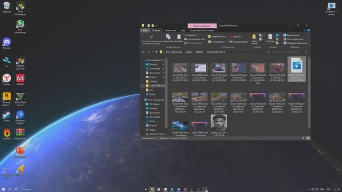Expand the address bar history dropdown
The image size is (342, 192).
[x=266, y=52]
